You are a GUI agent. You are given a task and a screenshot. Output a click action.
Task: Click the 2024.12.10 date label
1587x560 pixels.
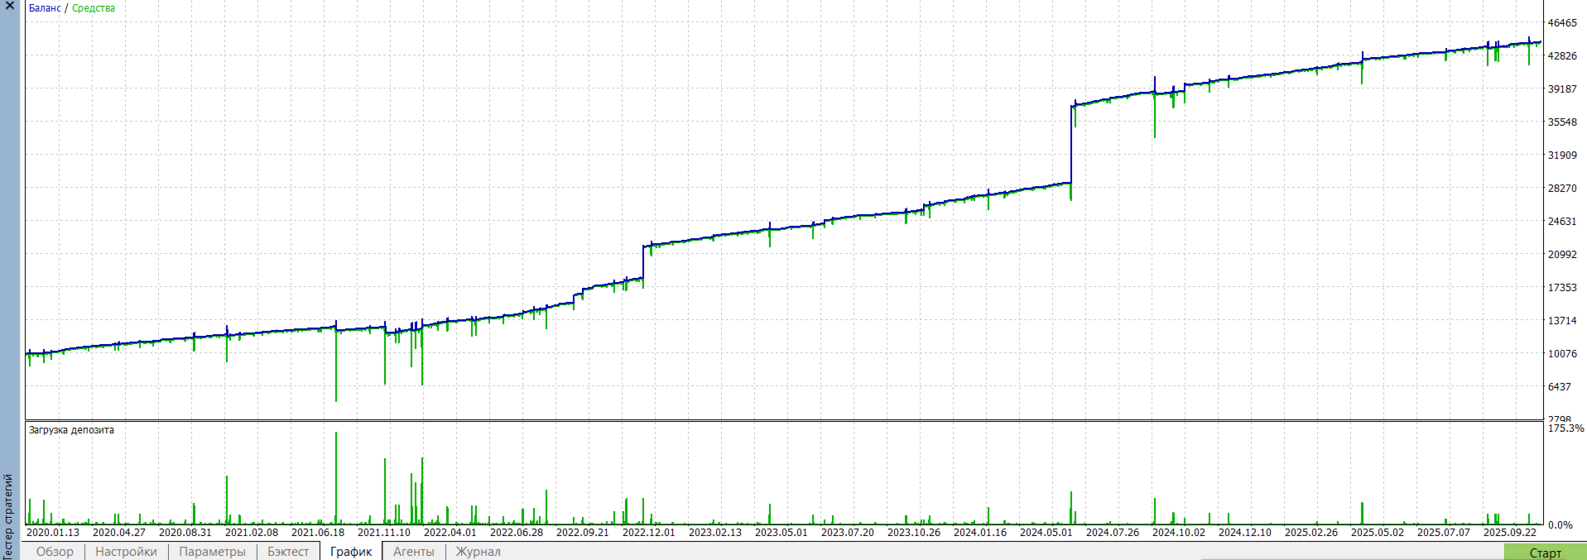[x=1245, y=533]
